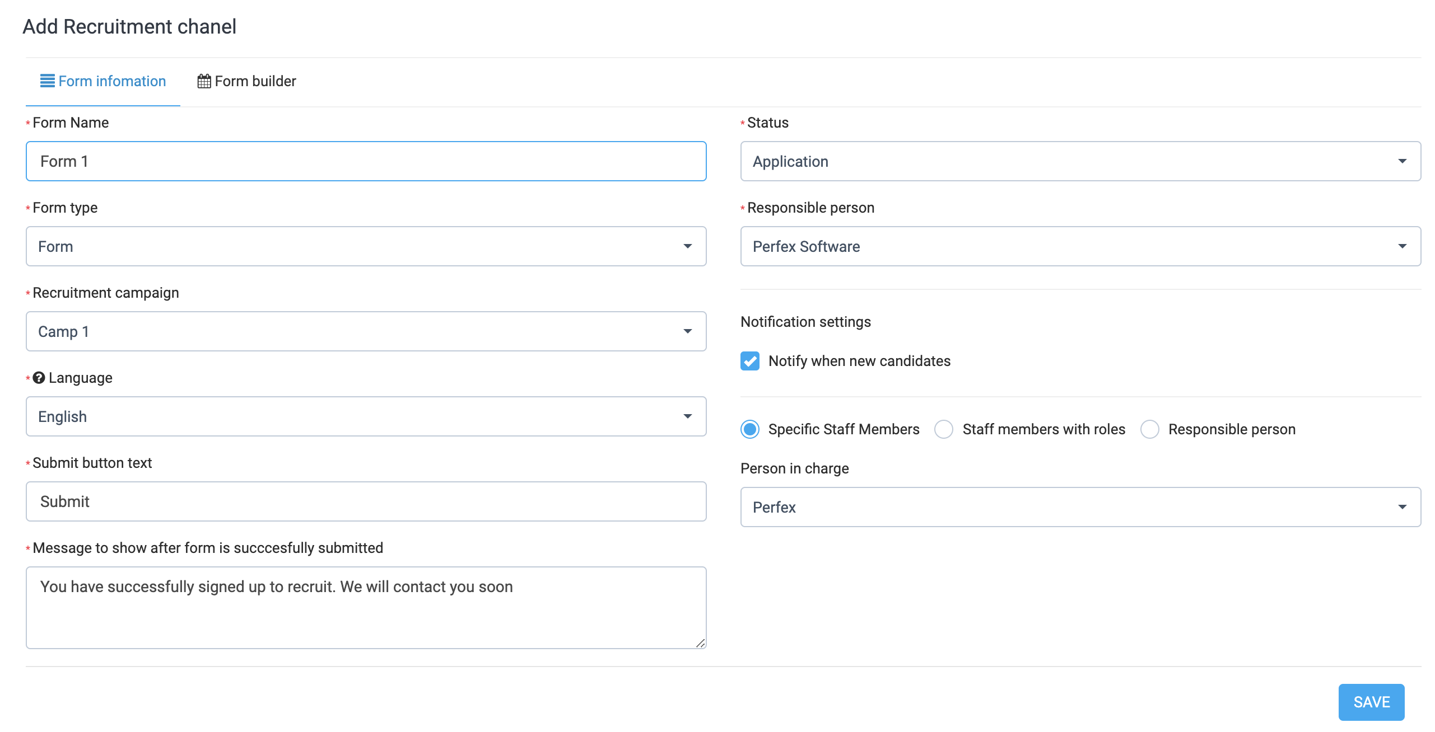Select Specific Staff Members radio button
The height and width of the screenshot is (732, 1435).
750,429
